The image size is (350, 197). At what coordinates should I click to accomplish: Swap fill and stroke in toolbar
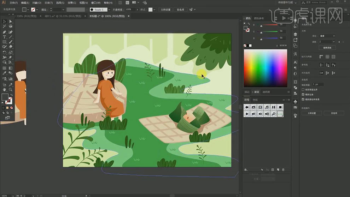pos(11,95)
